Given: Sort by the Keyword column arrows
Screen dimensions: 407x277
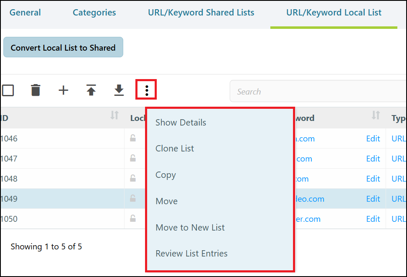Looking at the screenshot, I should [x=376, y=115].
